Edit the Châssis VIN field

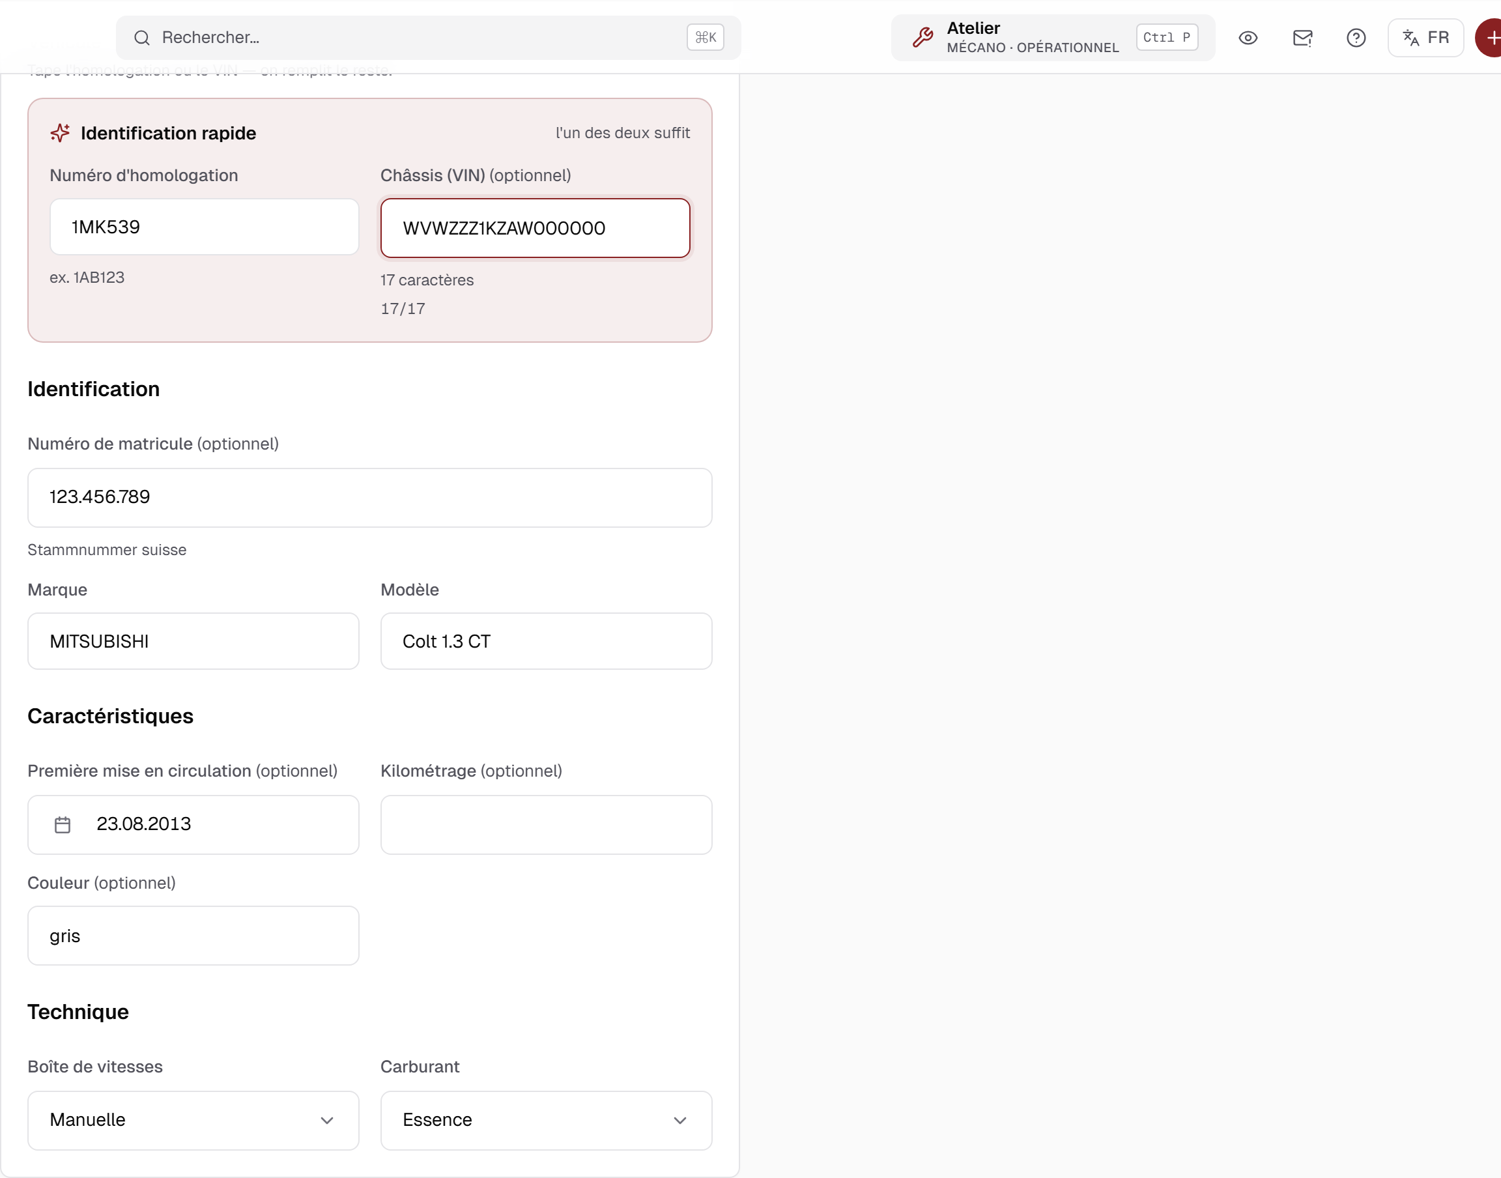coord(535,228)
